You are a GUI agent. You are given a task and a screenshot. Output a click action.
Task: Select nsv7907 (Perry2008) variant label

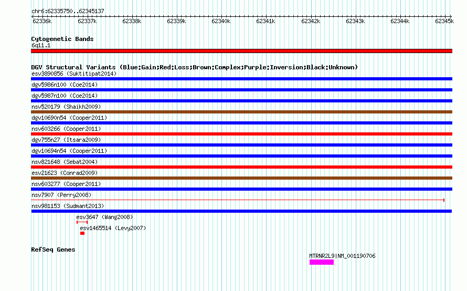61,195
